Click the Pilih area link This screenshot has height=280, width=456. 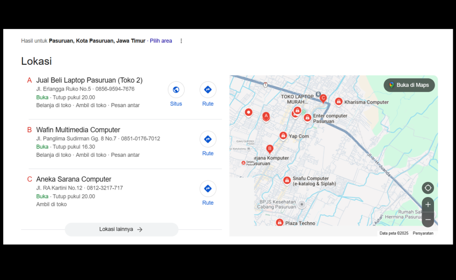coord(161,41)
